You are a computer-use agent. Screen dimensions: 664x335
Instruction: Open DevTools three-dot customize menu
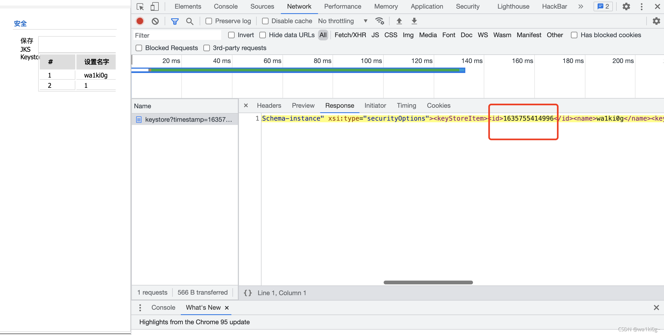click(x=642, y=6)
